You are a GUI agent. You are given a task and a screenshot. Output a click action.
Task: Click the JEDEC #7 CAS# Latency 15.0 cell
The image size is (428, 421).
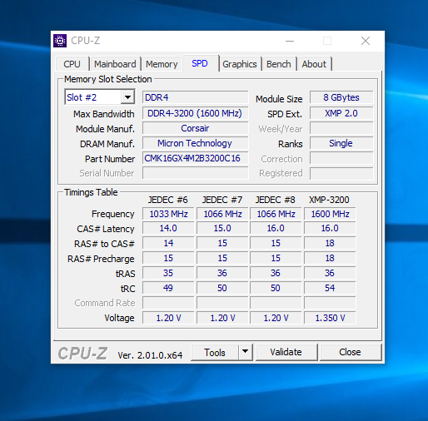pos(222,228)
